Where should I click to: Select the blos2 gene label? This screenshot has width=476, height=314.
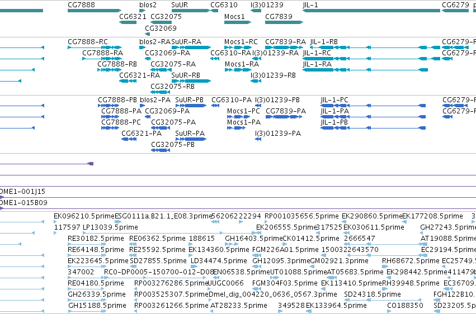click(x=148, y=5)
